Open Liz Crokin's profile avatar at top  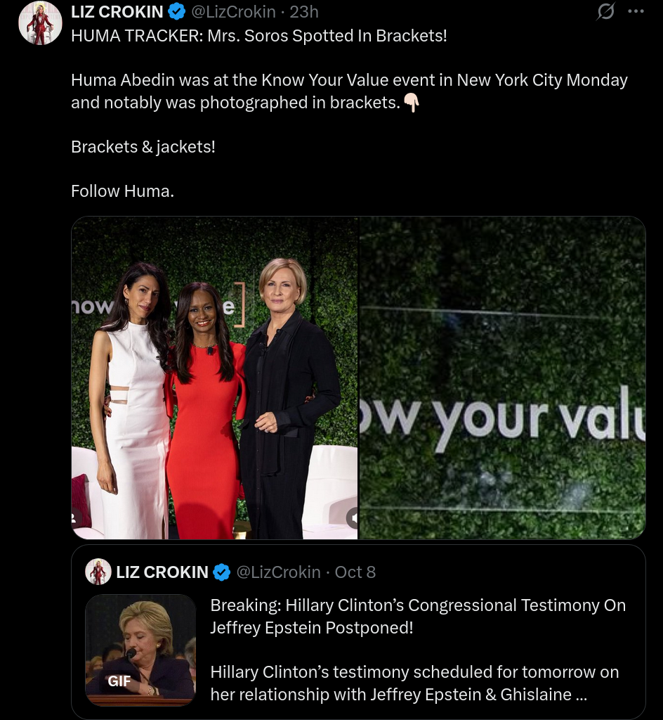coord(40,23)
